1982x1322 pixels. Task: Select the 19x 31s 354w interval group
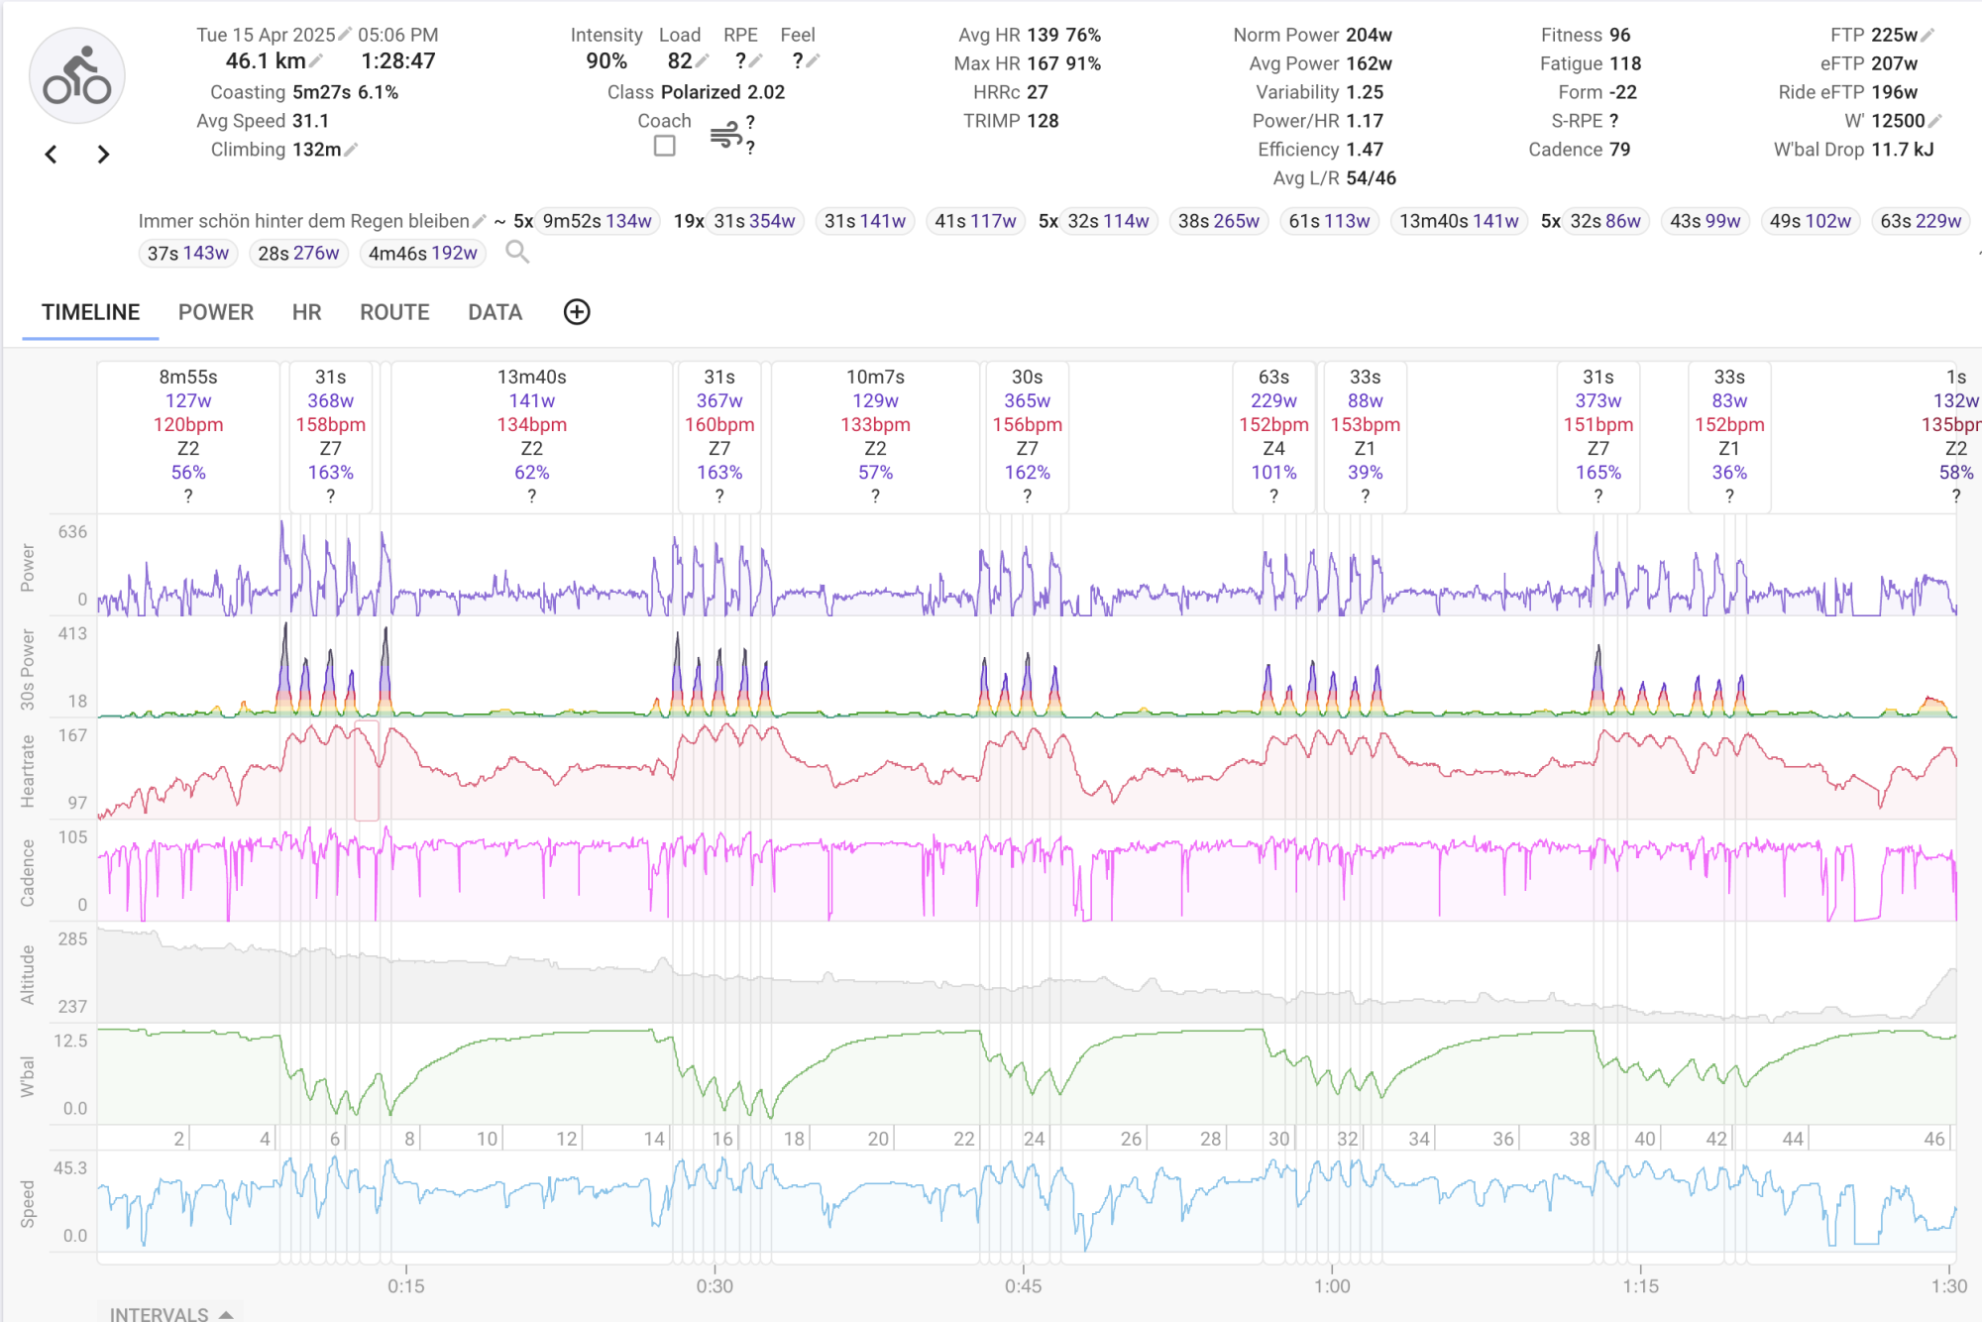754,221
